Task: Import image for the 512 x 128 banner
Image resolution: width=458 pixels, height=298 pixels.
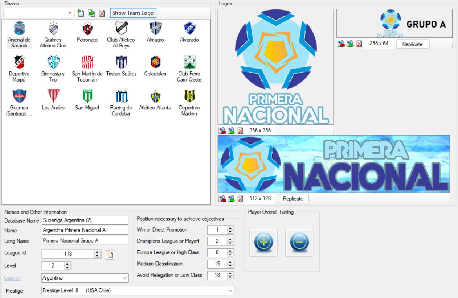Action: pyautogui.click(x=222, y=199)
